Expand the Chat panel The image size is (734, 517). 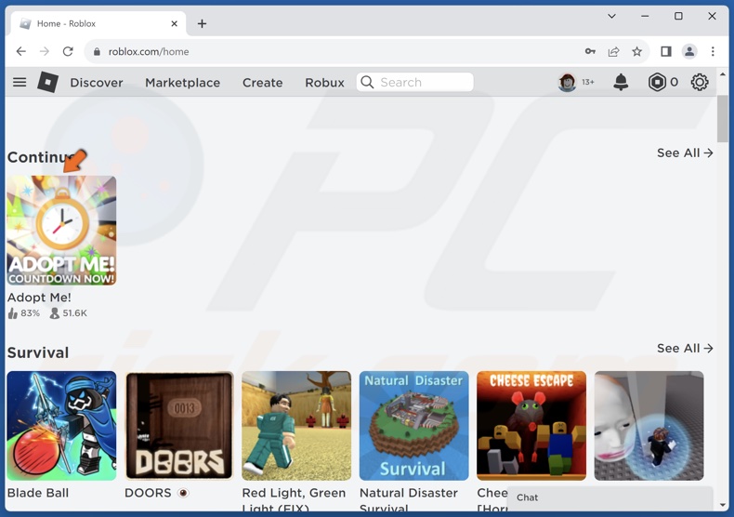pos(609,497)
